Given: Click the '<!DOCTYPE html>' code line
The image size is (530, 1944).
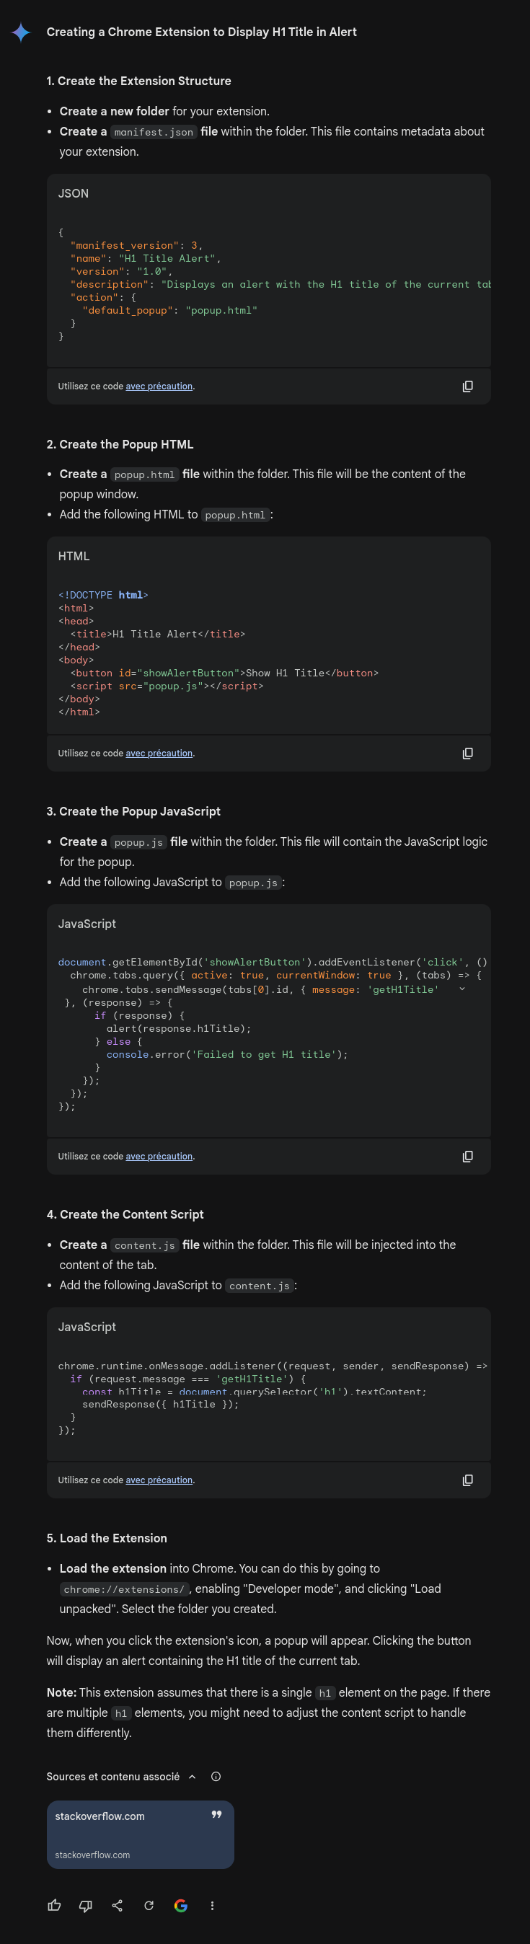Looking at the screenshot, I should (103, 595).
